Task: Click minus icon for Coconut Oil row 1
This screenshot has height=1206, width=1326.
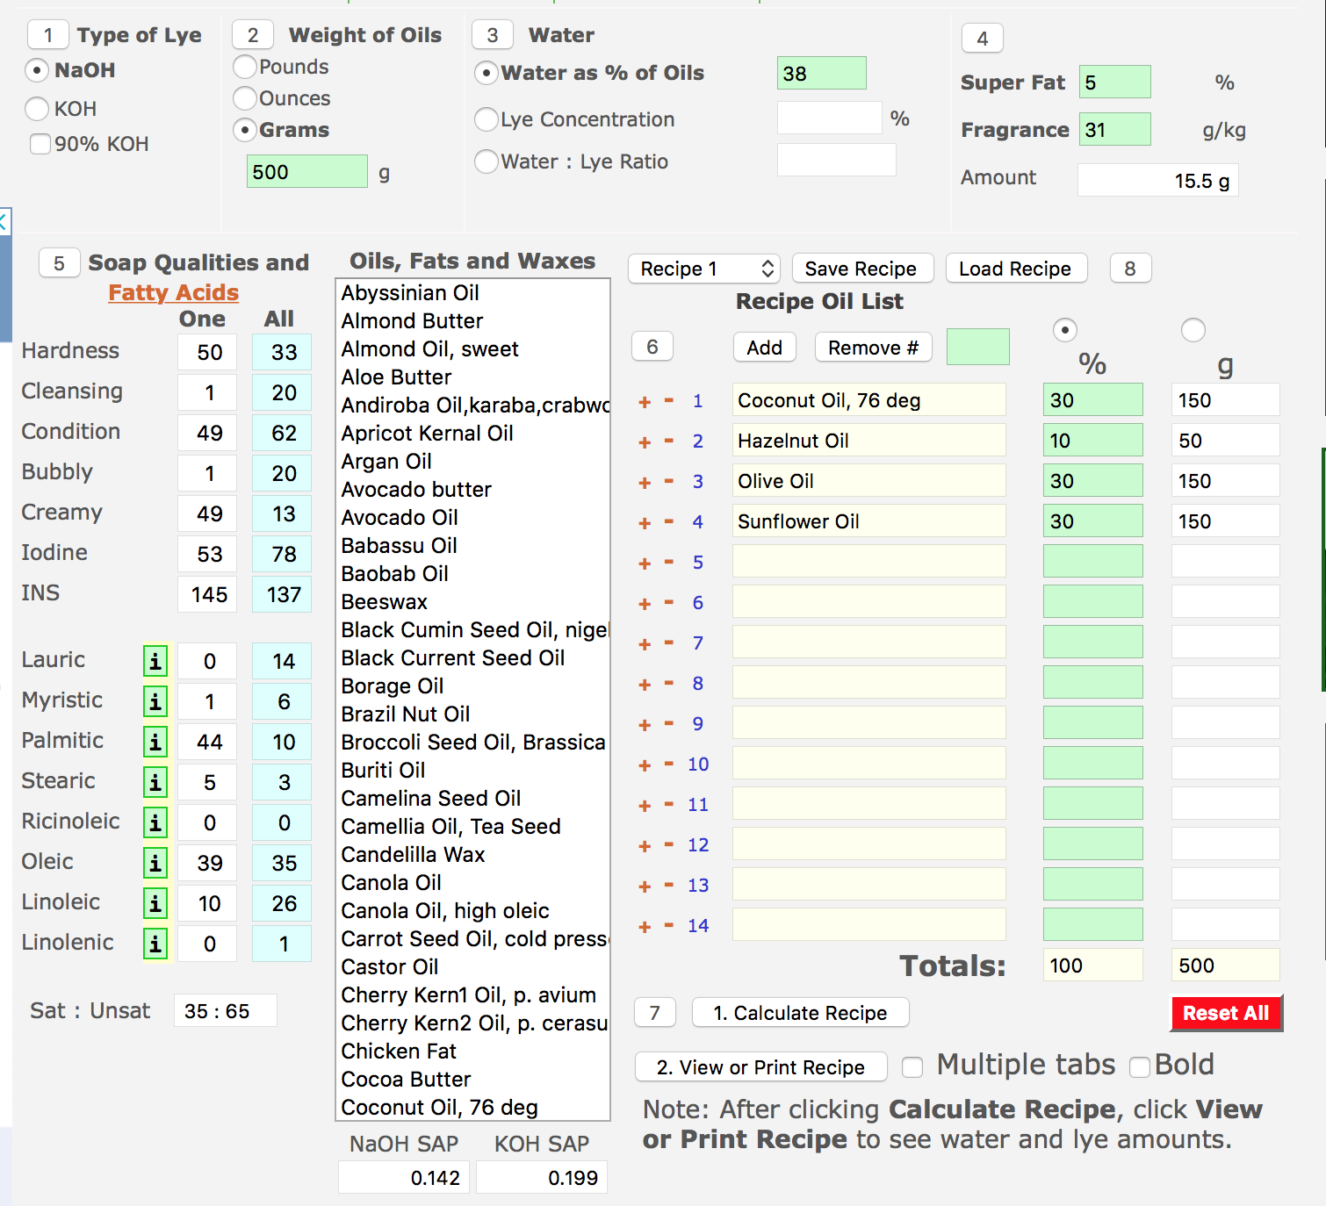Action: (x=669, y=400)
